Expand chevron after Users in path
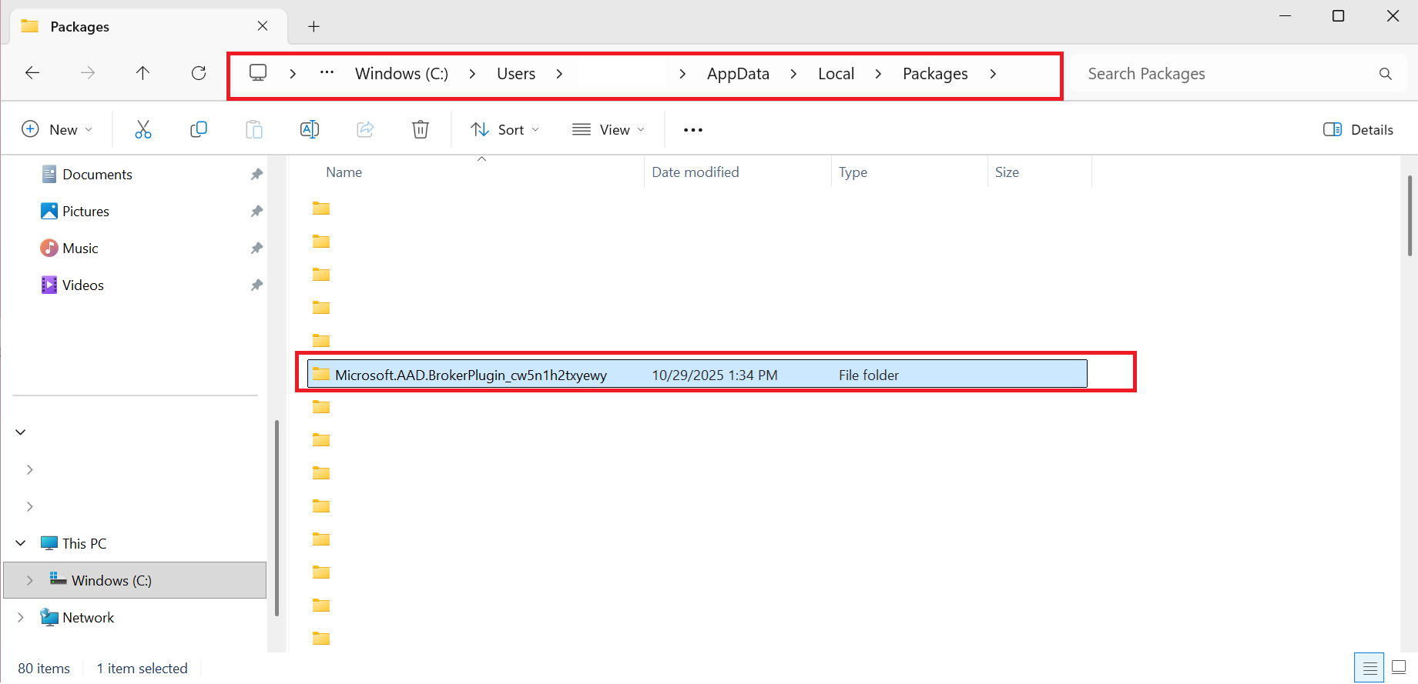This screenshot has width=1418, height=684. coord(559,74)
